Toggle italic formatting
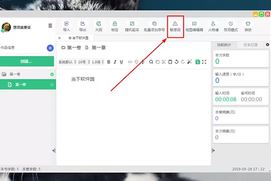 click(x=115, y=62)
